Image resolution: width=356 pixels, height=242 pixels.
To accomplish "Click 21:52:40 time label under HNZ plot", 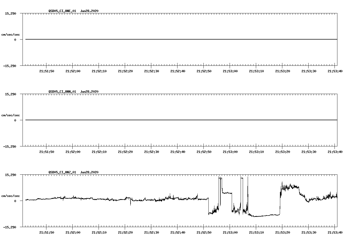I will pyautogui.click(x=178, y=233).
